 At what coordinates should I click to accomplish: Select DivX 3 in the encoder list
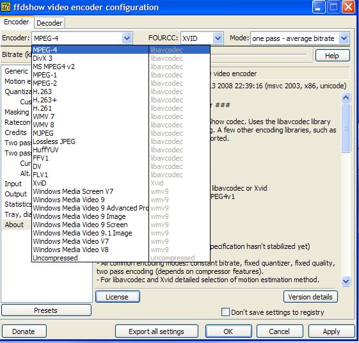[121, 58]
